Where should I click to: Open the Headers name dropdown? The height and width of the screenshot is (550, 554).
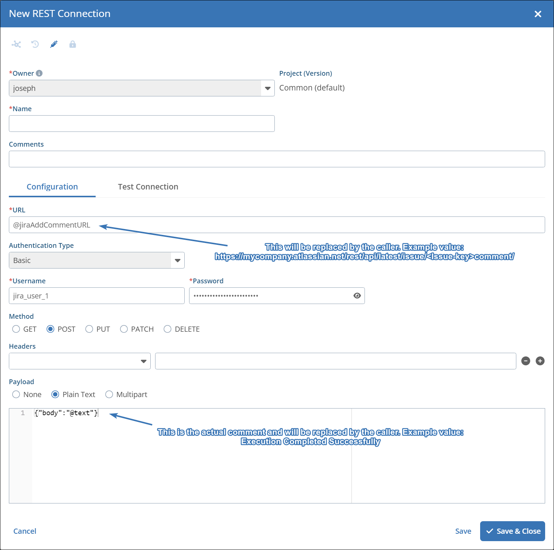click(143, 361)
